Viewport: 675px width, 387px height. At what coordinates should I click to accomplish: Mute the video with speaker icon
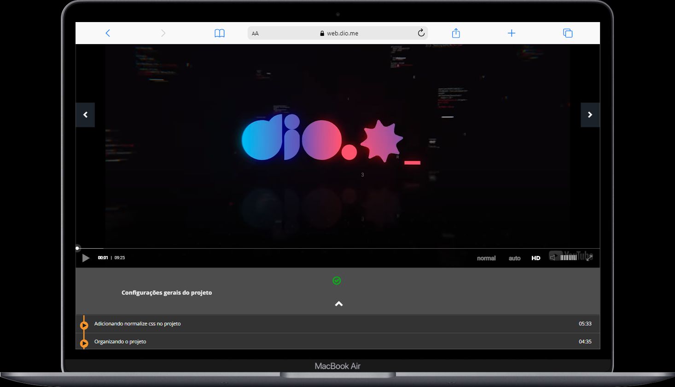(553, 257)
